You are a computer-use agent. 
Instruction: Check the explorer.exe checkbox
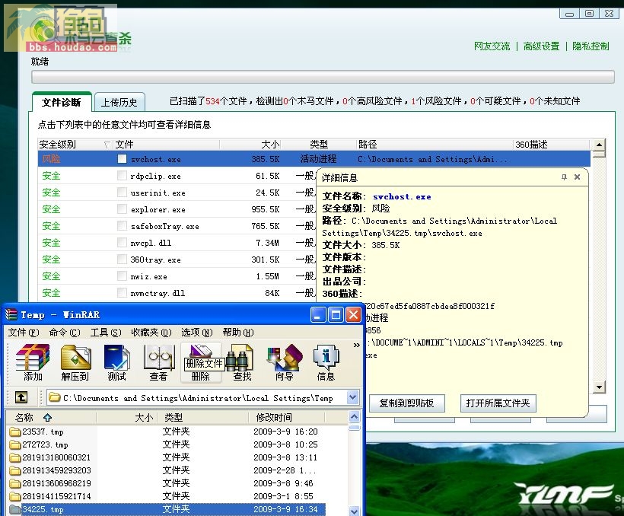tap(123, 209)
